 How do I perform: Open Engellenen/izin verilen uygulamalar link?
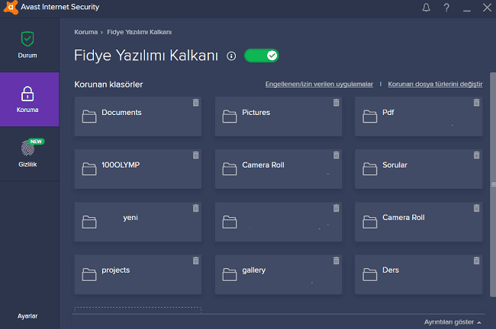click(319, 84)
